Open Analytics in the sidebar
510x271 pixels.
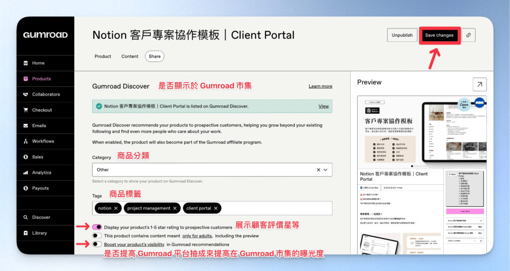(x=45, y=172)
